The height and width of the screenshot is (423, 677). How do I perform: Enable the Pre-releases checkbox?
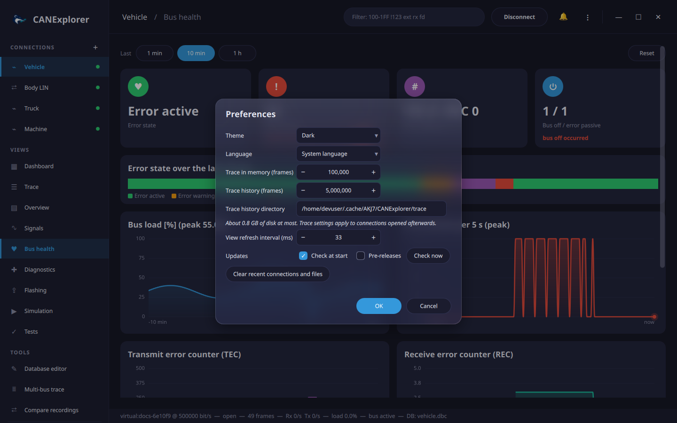click(x=361, y=256)
